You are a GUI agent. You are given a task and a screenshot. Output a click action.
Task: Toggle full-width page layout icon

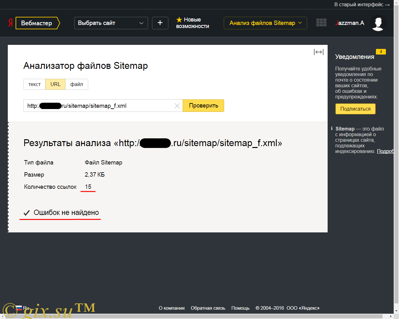[x=319, y=52]
